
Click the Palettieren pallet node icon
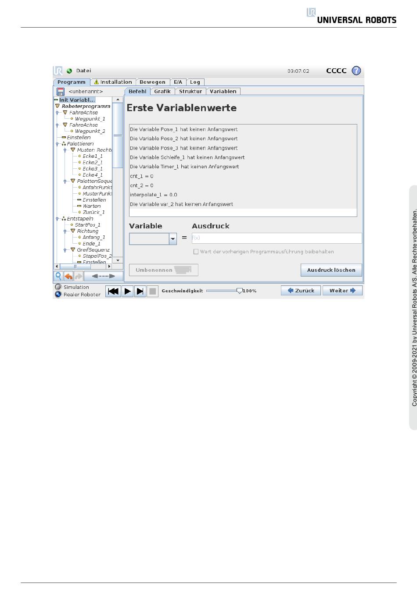point(64,144)
